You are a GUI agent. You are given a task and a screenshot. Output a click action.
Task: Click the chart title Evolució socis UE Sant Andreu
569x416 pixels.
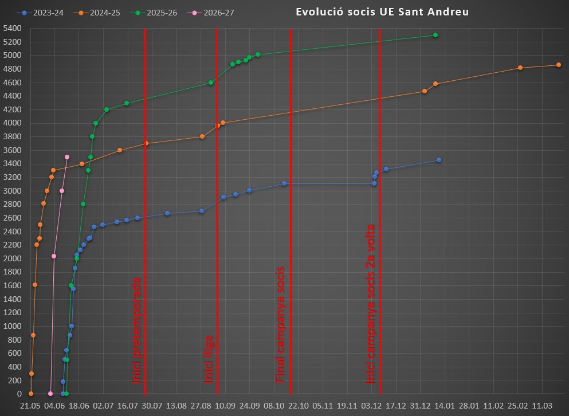pyautogui.click(x=382, y=11)
